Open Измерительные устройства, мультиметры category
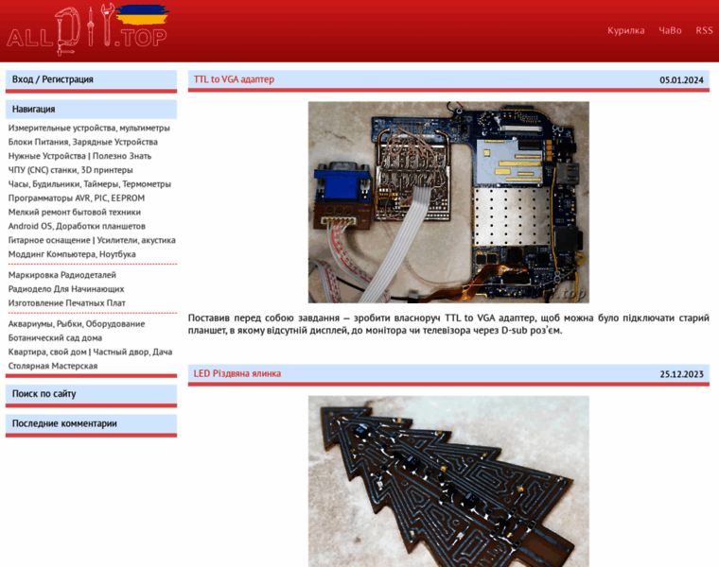Viewport: 719px width, 567px height. tap(89, 128)
